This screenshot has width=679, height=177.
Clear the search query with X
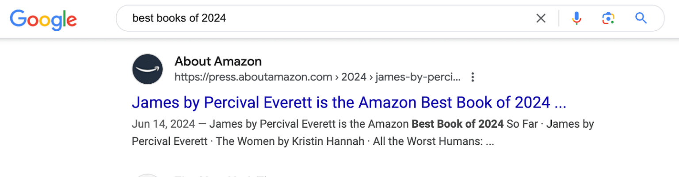[541, 18]
